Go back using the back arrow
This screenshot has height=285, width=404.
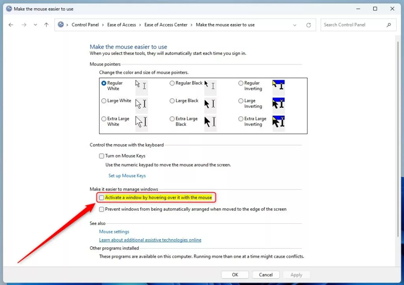tap(11, 25)
